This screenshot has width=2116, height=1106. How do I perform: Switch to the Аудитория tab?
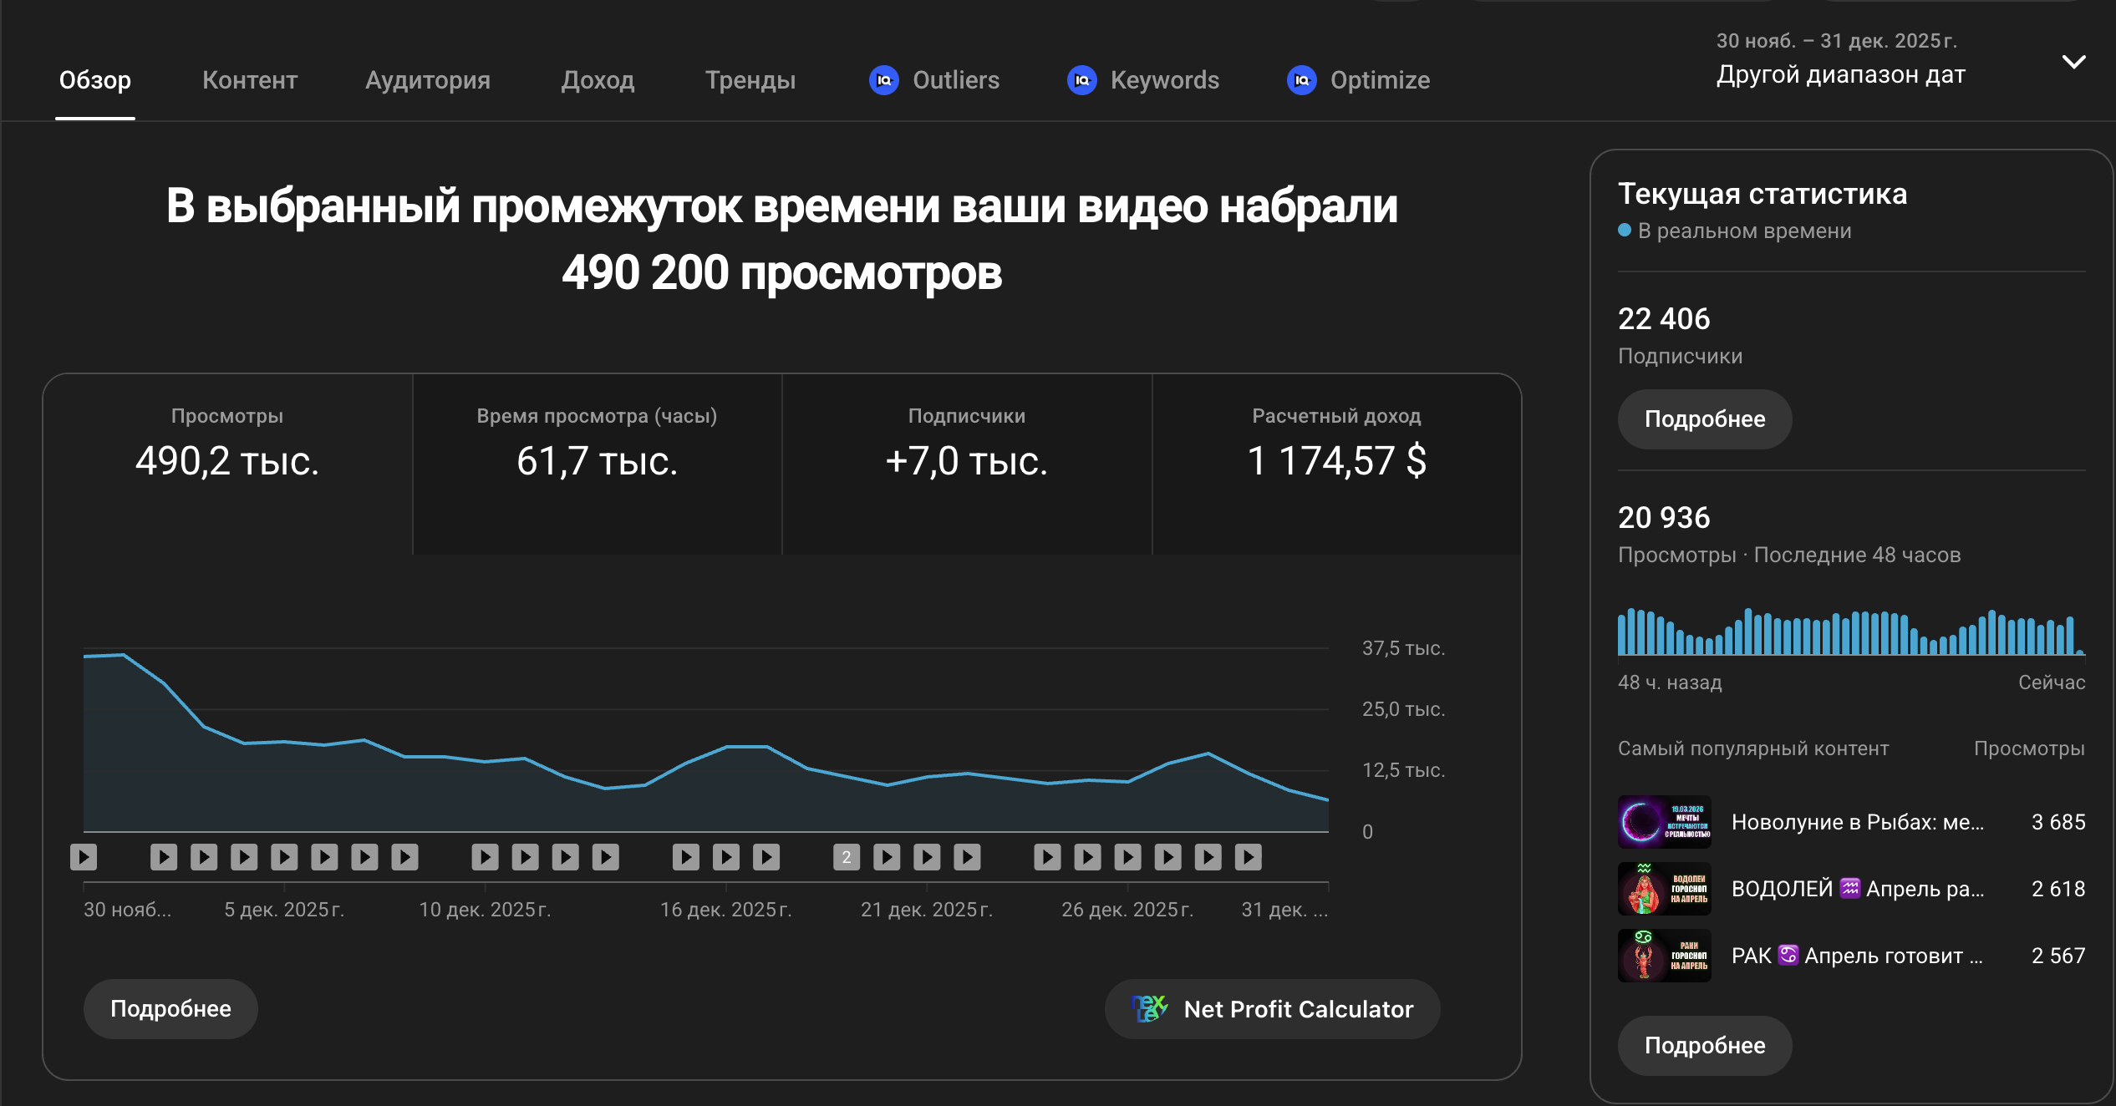(427, 80)
